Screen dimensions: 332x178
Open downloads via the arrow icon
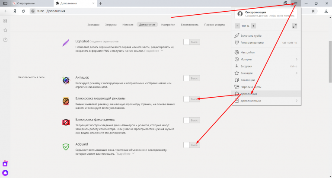tap(326, 11)
